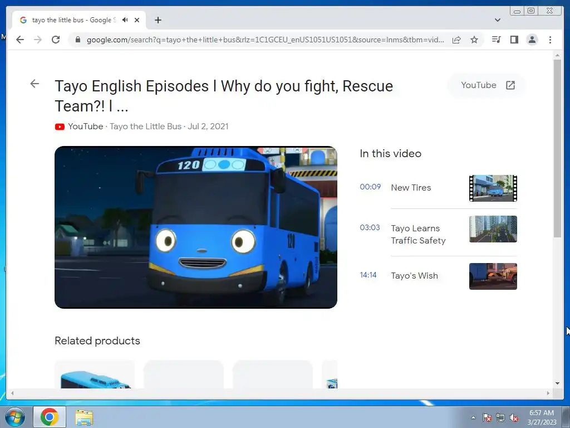Mute the tab via speaker icon
570x428 pixels.
click(125, 20)
